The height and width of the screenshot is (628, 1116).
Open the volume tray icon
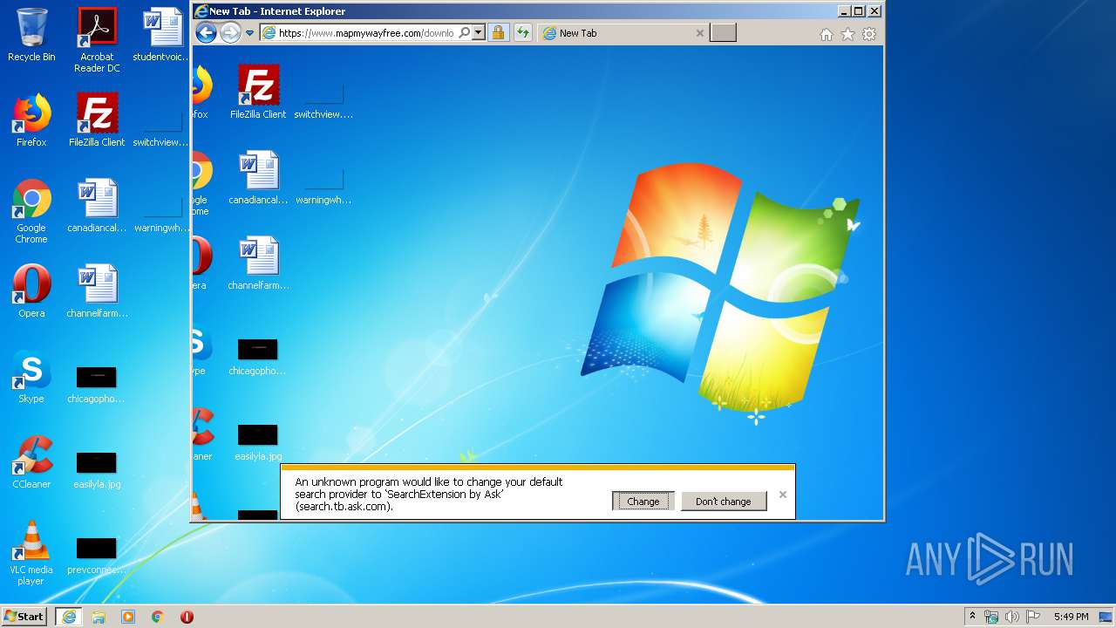click(x=1012, y=617)
